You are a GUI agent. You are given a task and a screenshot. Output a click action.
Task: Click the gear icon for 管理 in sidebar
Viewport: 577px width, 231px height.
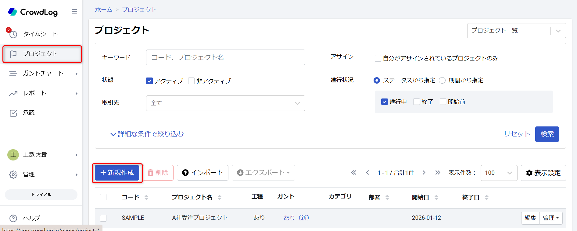[x=13, y=174]
